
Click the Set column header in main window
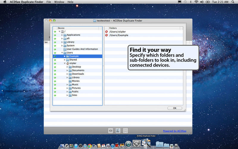(47, 42)
